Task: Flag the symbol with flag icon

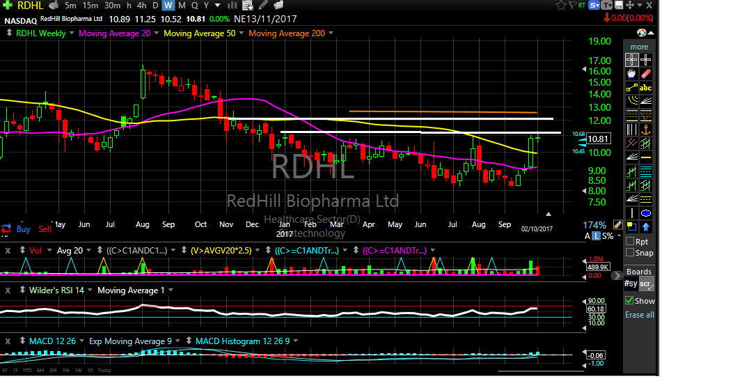Action: 572,5
